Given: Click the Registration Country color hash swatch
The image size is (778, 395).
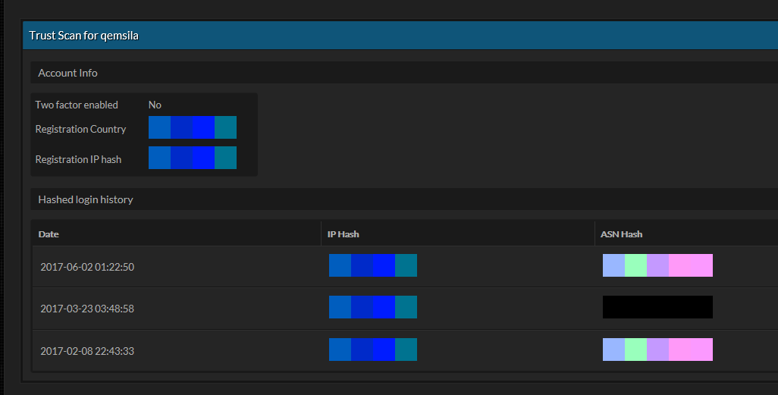Looking at the screenshot, I should click(193, 127).
